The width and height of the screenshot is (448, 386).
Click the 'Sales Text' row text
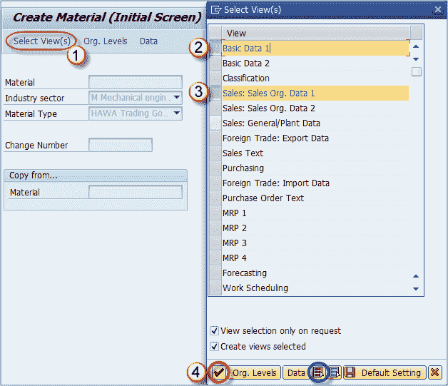243,153
